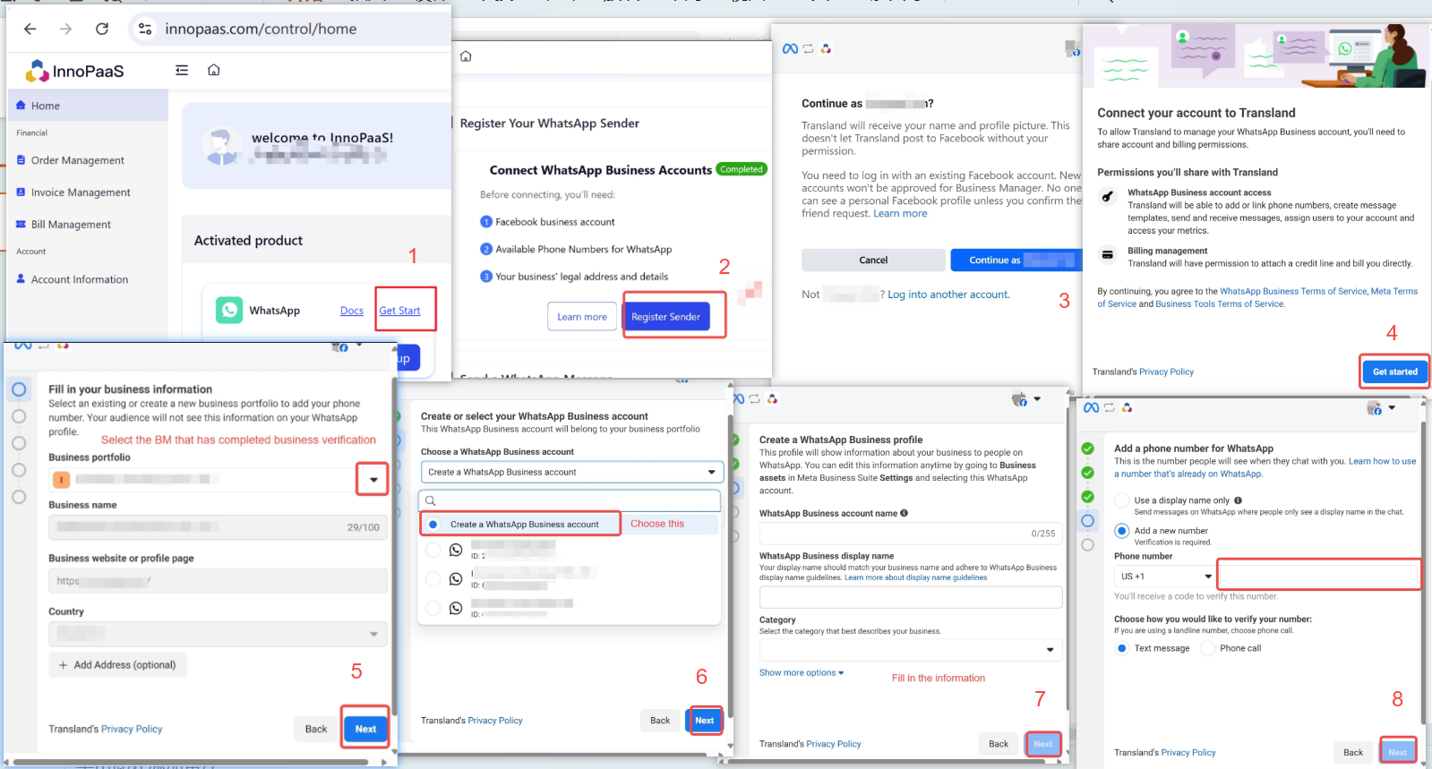The width and height of the screenshot is (1432, 769).
Task: Open Choose a WhatsApp Business account combo box
Action: [571, 472]
